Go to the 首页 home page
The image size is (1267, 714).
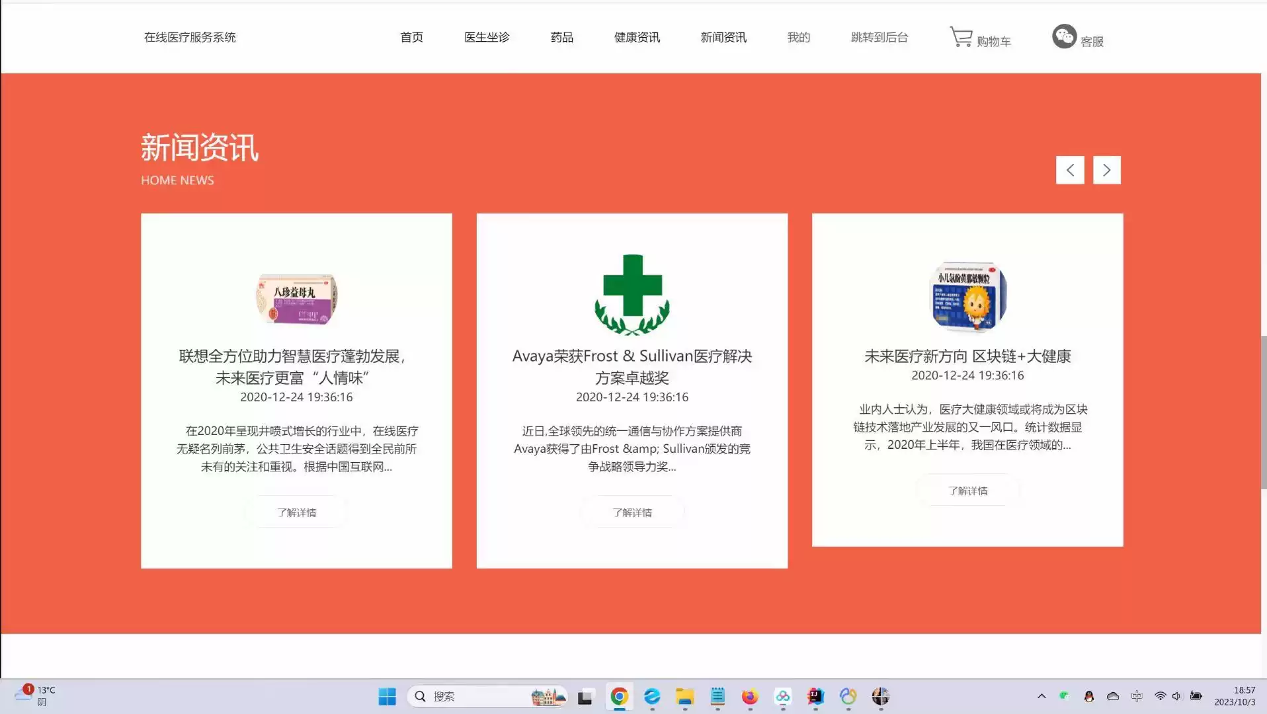coord(411,37)
